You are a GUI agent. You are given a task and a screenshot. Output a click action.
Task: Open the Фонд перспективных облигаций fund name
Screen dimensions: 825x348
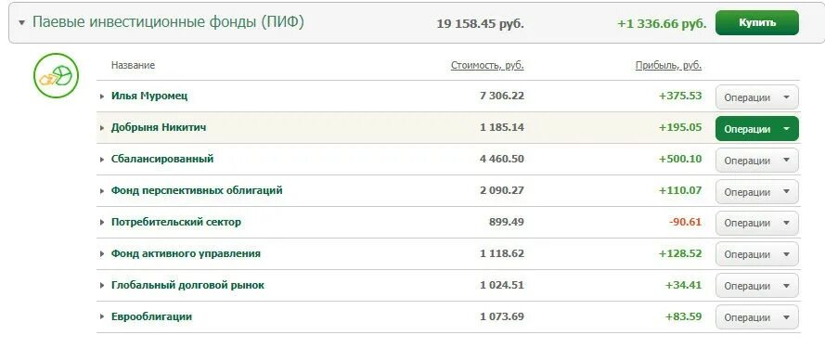tap(197, 190)
